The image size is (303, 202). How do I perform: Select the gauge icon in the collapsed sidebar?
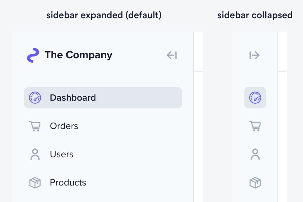(255, 98)
